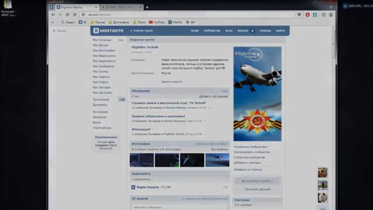The height and width of the screenshot is (210, 373).
Task: Open Приложения in left menu
Action: click(101, 99)
